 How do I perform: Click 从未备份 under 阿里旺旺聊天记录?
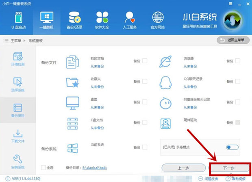coord(190,107)
